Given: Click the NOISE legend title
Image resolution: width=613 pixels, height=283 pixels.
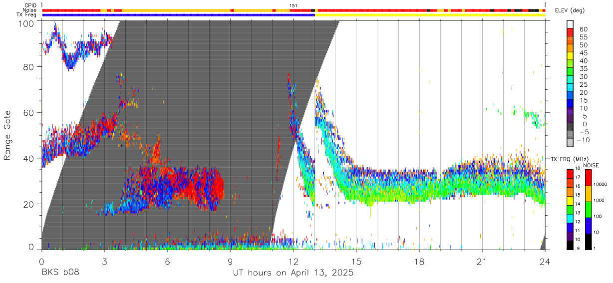Looking at the screenshot, I should coord(592,165).
